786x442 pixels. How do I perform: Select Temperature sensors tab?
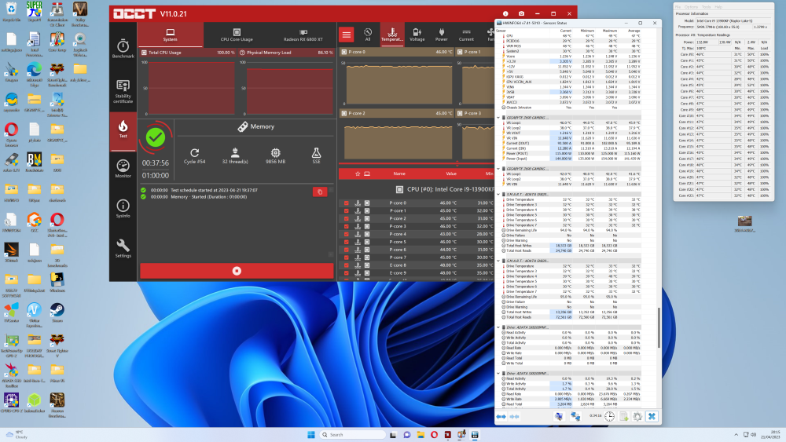[392, 35]
